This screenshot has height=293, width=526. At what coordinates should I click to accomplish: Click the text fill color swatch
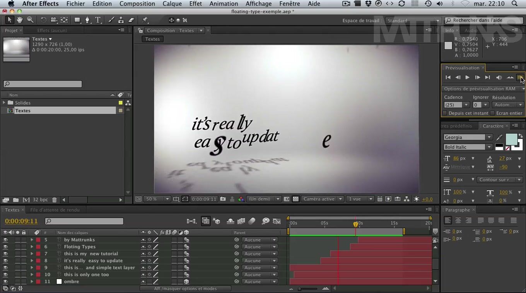[x=511, y=139]
